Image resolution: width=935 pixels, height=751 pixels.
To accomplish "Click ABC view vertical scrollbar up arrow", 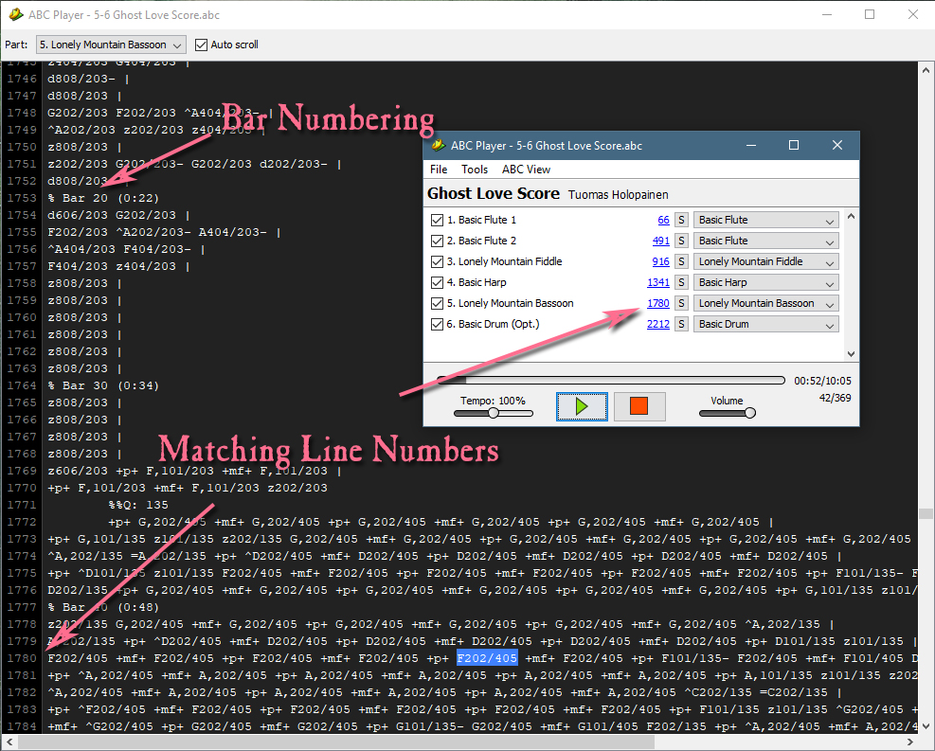I will coord(926,68).
